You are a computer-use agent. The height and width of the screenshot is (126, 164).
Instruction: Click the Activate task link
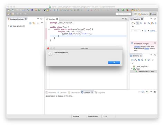[x=153, y=31]
